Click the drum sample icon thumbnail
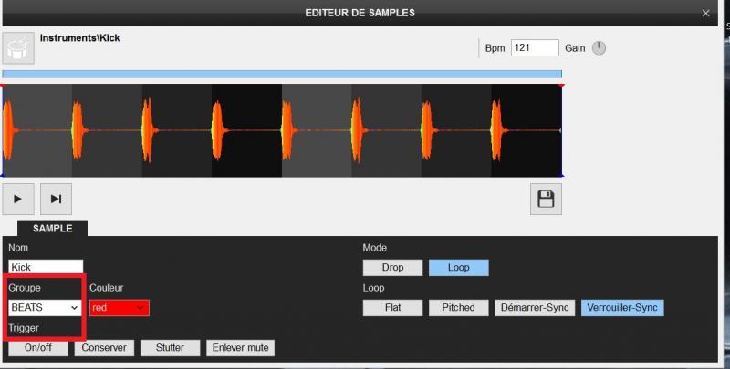The width and height of the screenshot is (730, 369). tap(18, 48)
